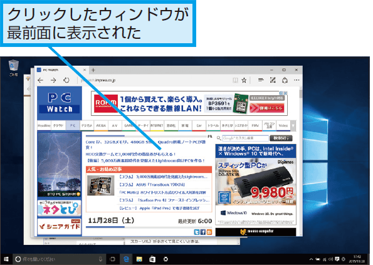Click the mouse computer banner
373x265 pixels.
click(x=256, y=232)
